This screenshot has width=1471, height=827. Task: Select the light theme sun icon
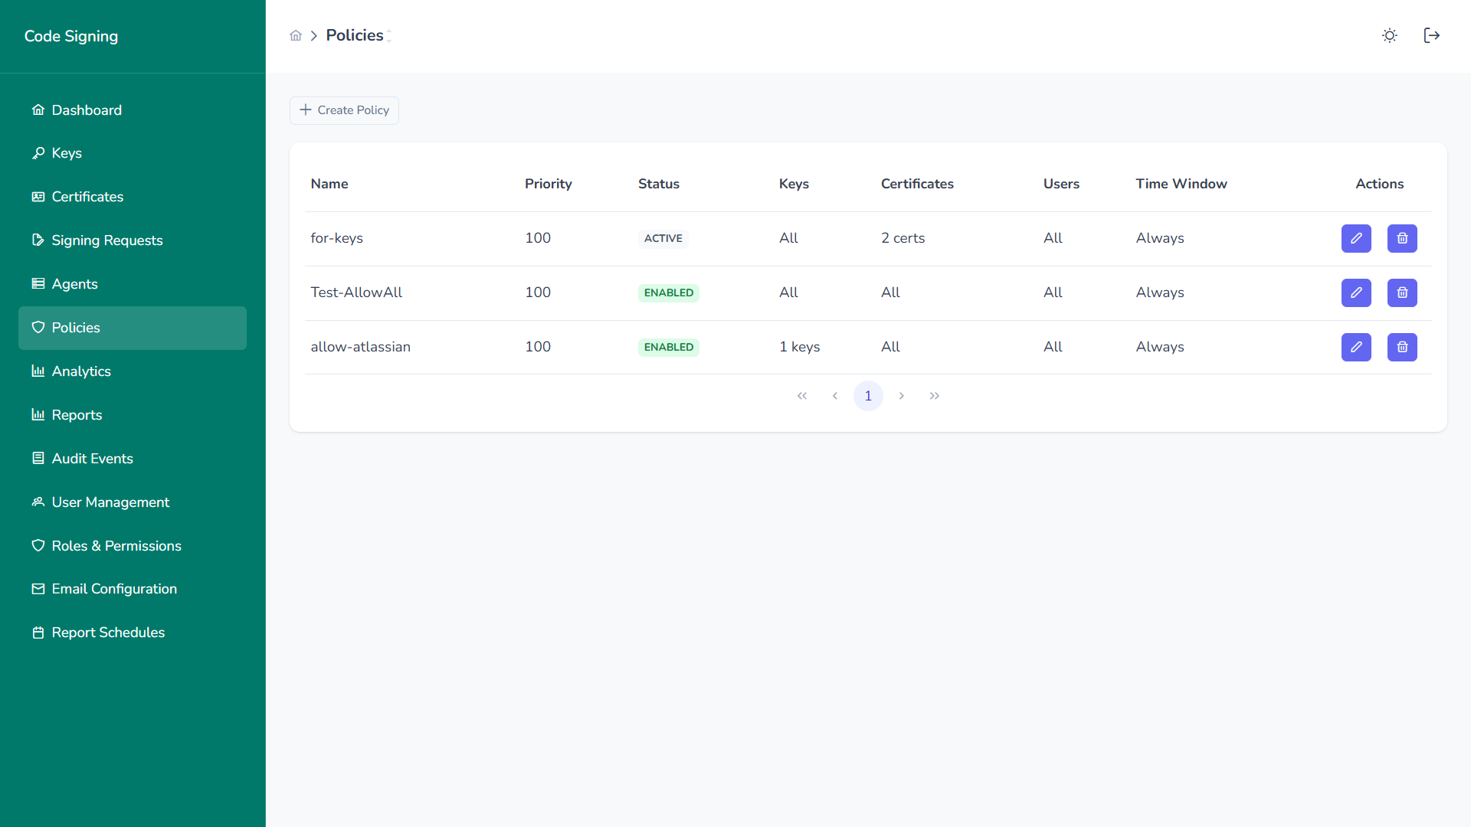1389,35
